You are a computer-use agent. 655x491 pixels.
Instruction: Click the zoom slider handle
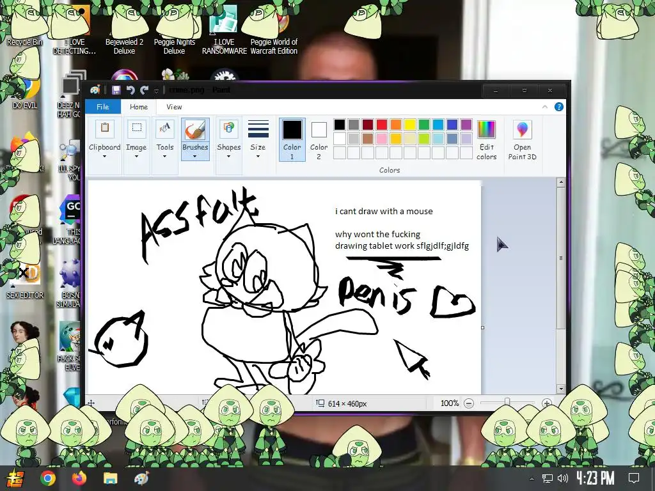coord(507,403)
